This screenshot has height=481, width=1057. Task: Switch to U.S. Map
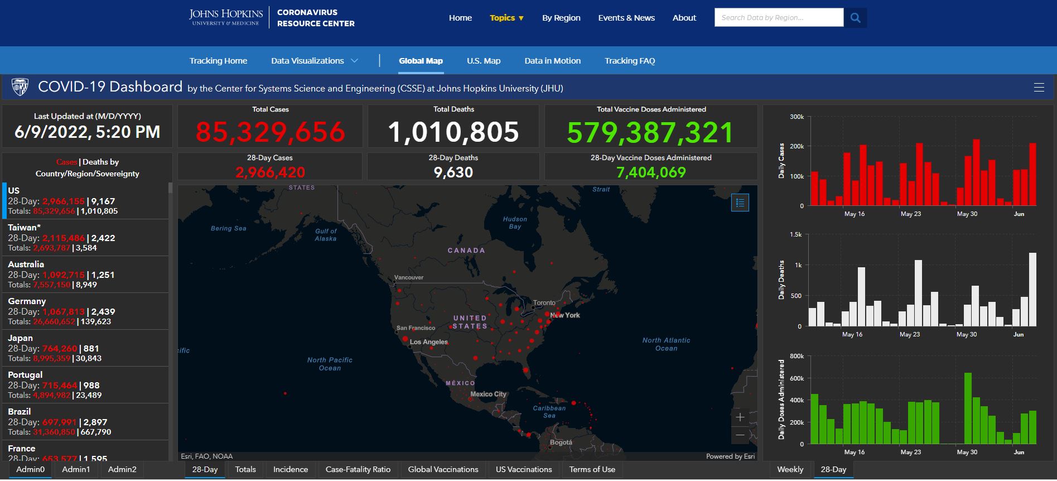pos(484,61)
